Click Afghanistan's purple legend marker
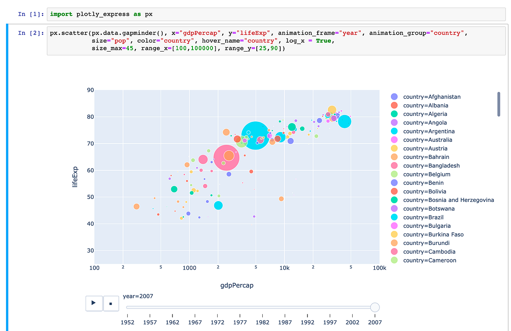The width and height of the screenshot is (511, 331). (x=395, y=97)
